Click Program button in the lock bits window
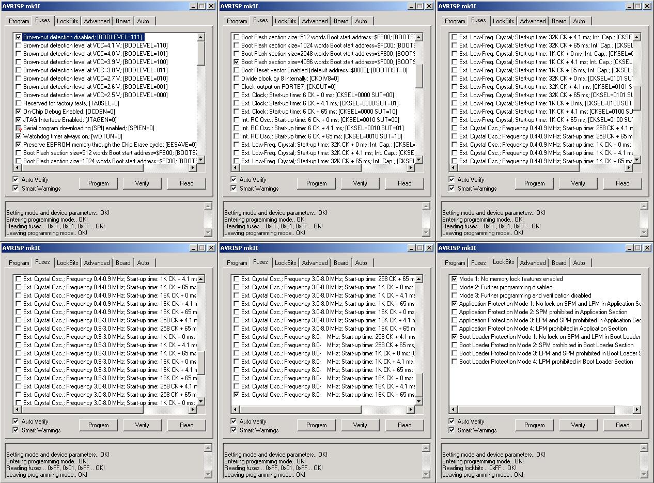 [x=534, y=425]
